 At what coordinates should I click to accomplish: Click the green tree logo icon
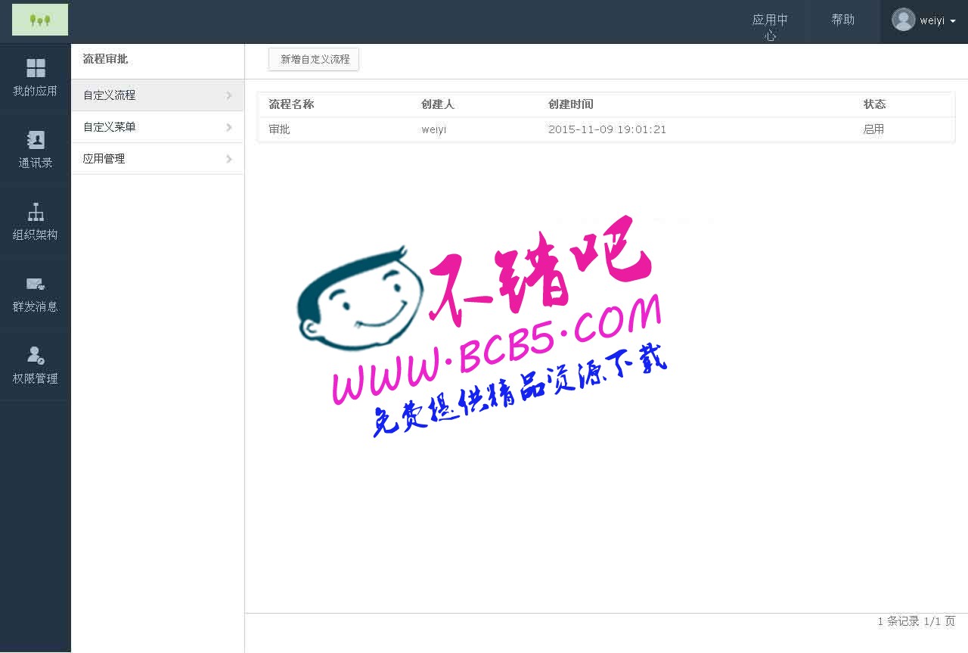pos(40,20)
